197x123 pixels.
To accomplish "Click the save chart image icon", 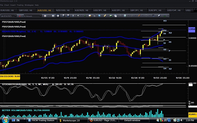I will coord(115,16).
